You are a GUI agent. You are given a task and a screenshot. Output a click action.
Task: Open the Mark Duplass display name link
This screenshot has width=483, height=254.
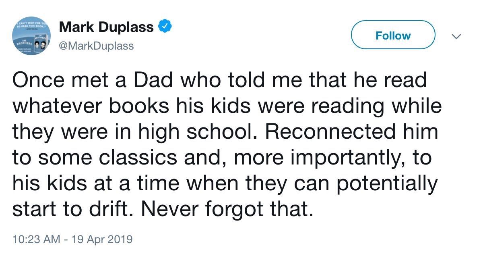click(106, 27)
